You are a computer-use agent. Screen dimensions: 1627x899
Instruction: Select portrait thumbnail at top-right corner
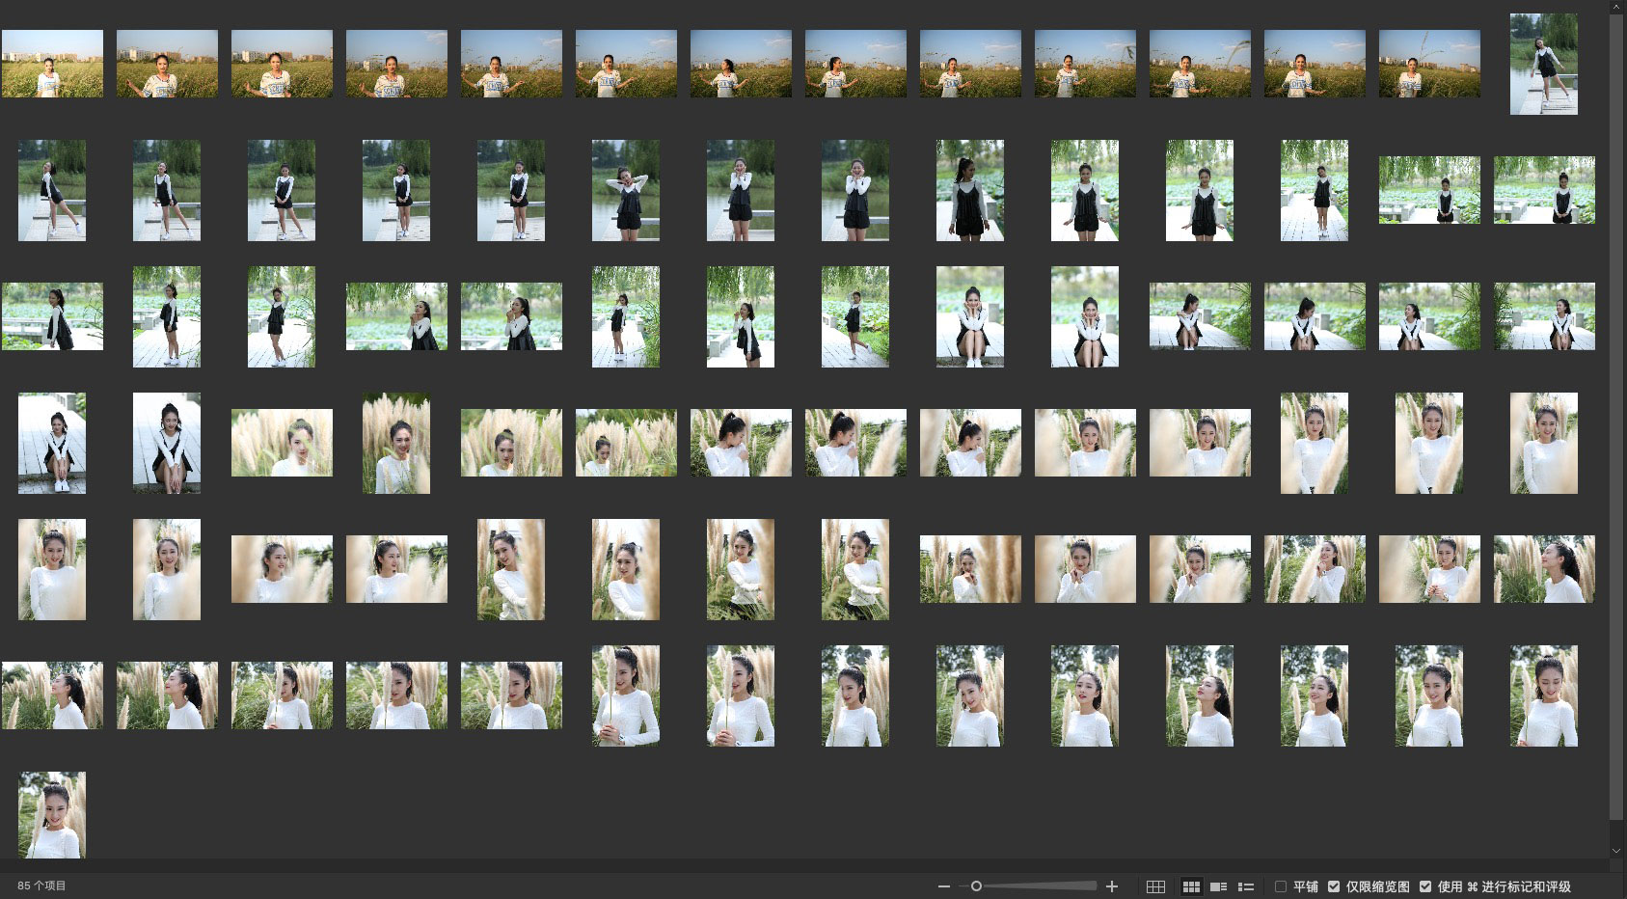1543,64
